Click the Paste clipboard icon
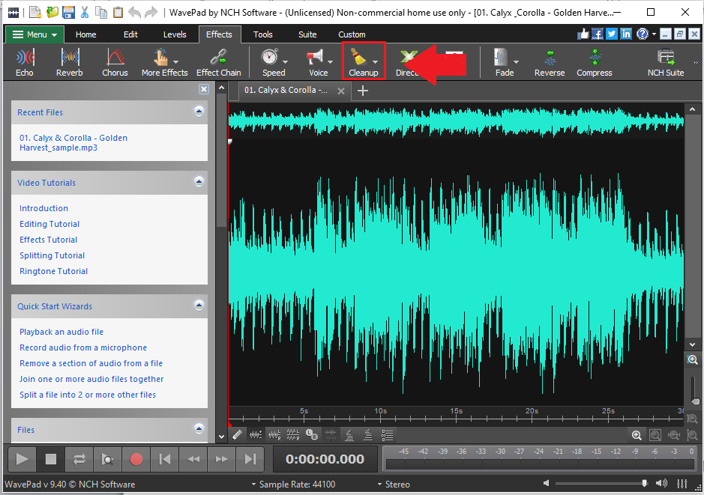Image resolution: width=704 pixels, height=495 pixels. click(x=118, y=12)
